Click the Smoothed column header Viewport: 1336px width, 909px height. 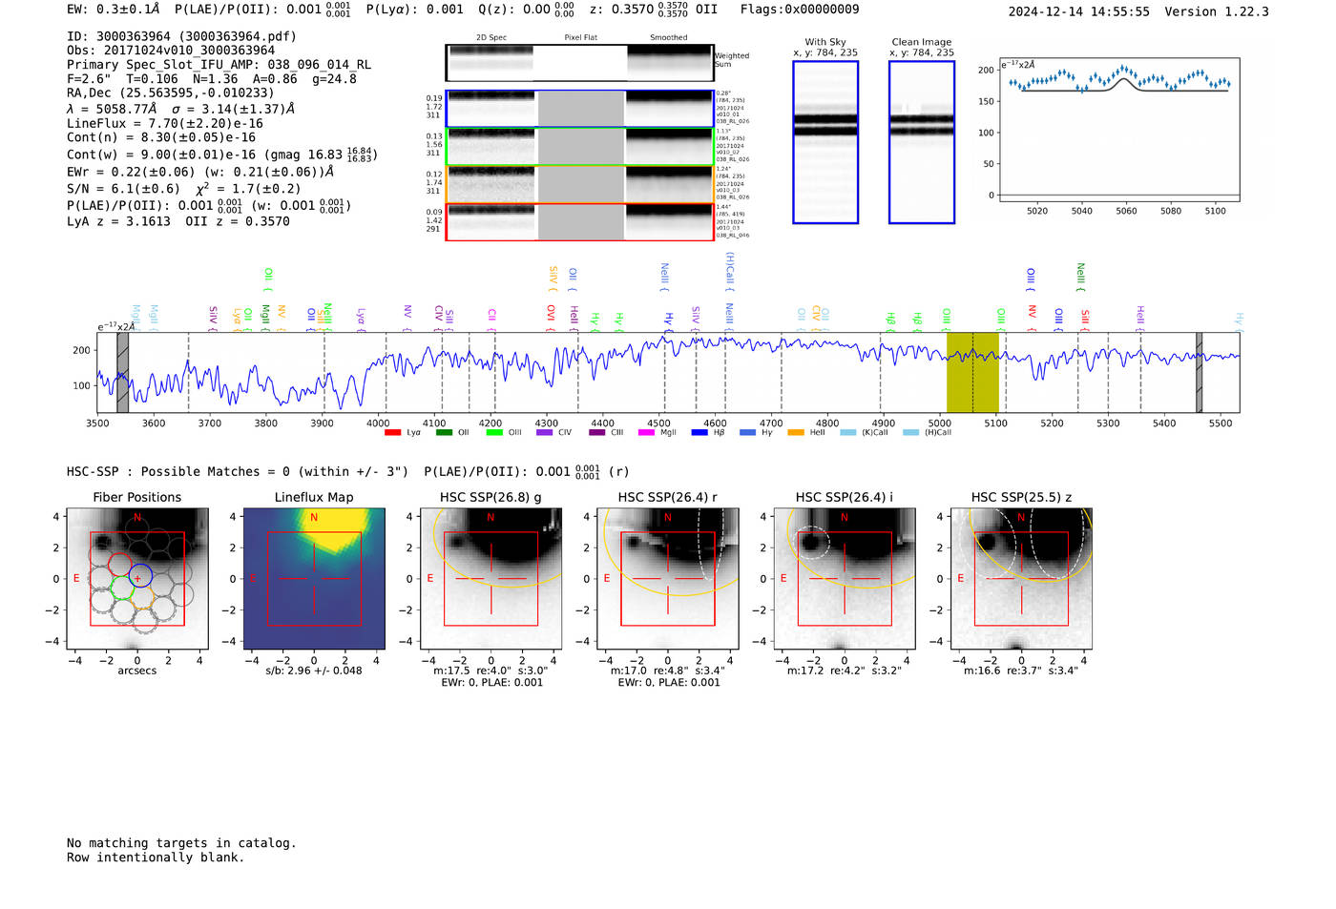(x=668, y=38)
